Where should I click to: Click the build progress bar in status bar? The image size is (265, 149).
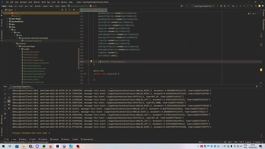214,142
